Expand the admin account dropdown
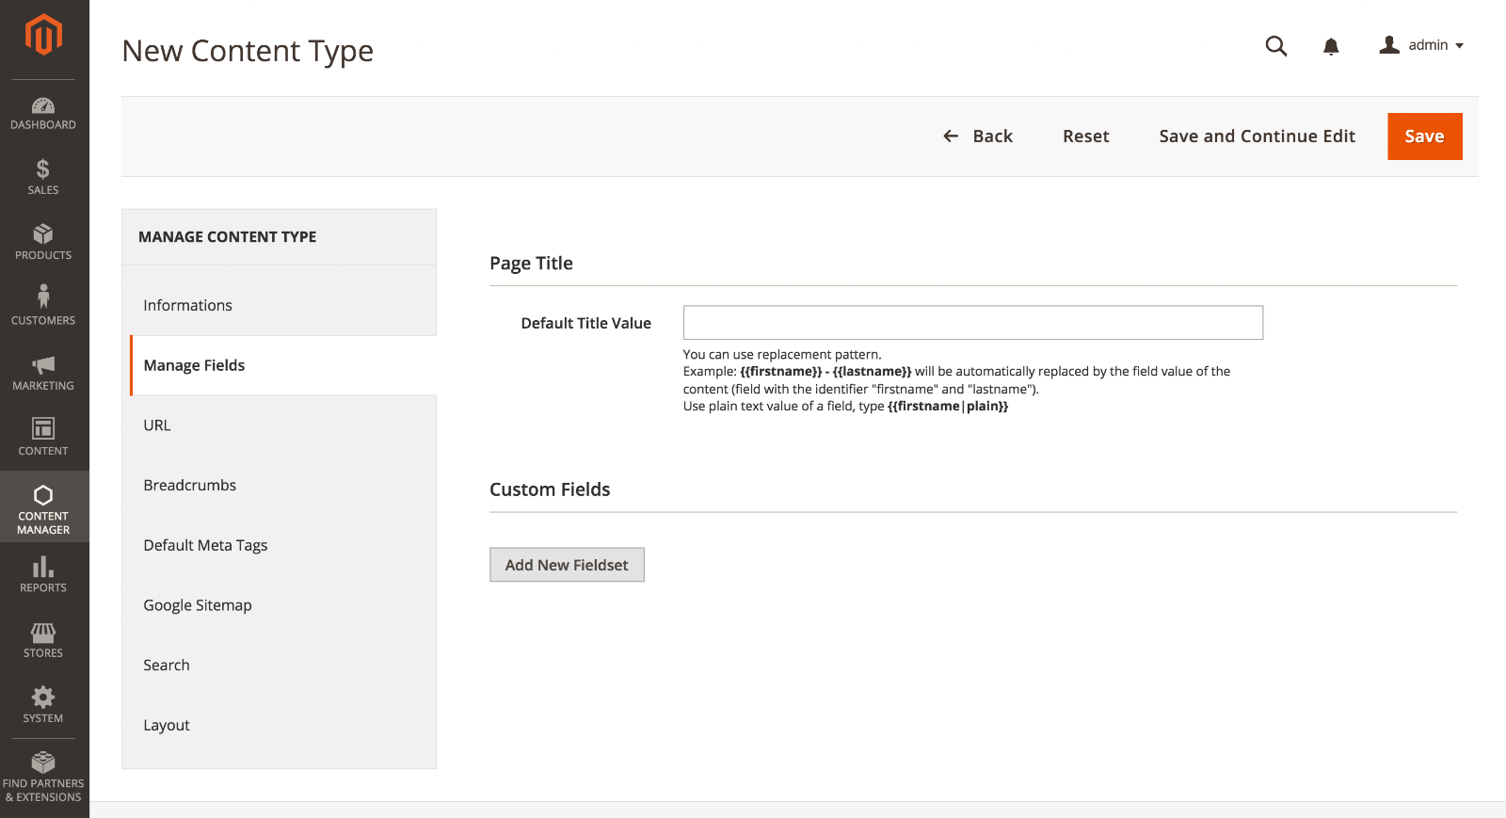 (1421, 45)
